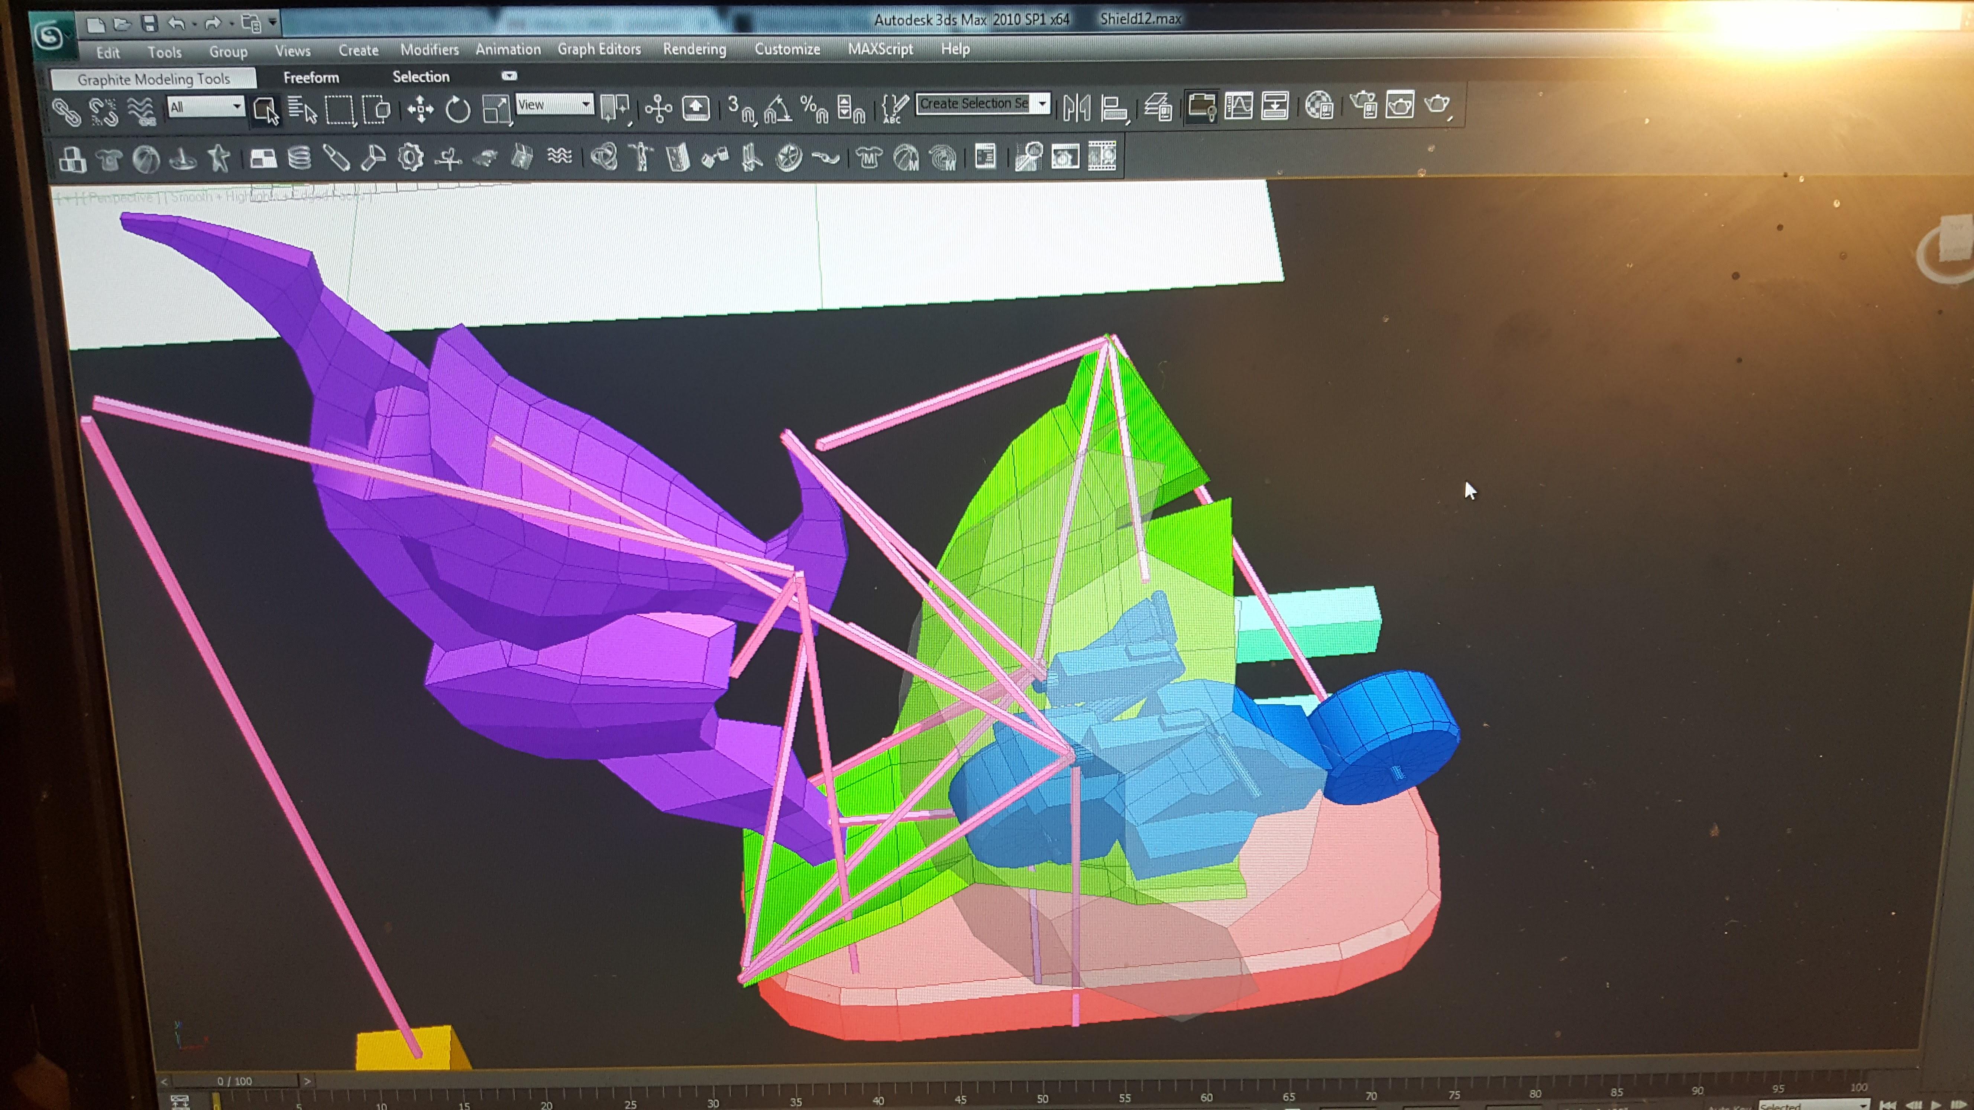
Task: Open the Help menu
Action: [x=955, y=48]
